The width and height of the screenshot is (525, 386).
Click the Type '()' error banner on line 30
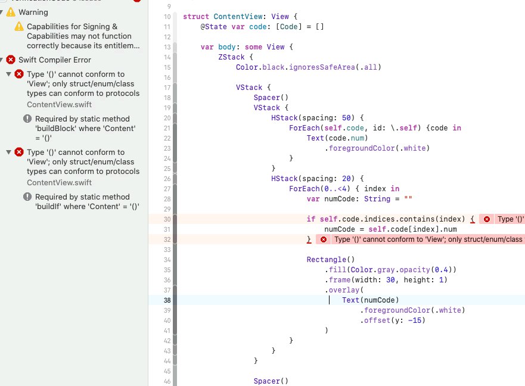[x=502, y=219]
